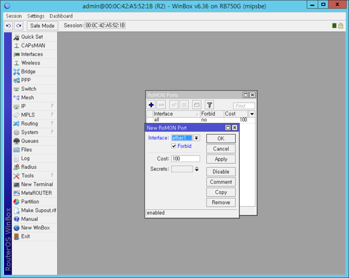
Task: Open the Interface dropdown arrow
Action: click(196, 138)
